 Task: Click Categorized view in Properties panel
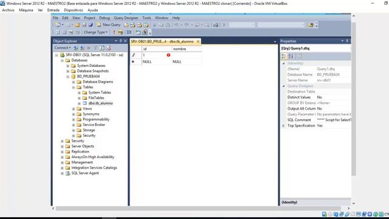click(x=284, y=56)
